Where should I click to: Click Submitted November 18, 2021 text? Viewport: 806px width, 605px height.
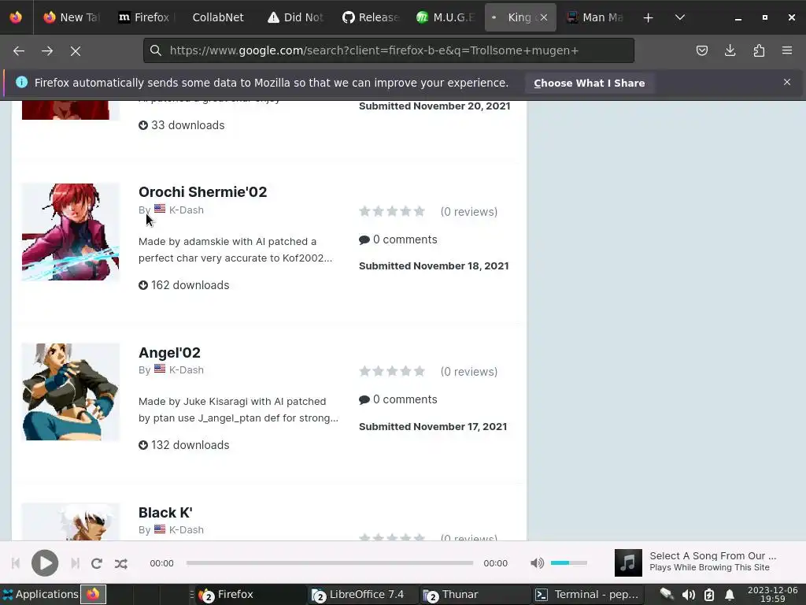[434, 266]
